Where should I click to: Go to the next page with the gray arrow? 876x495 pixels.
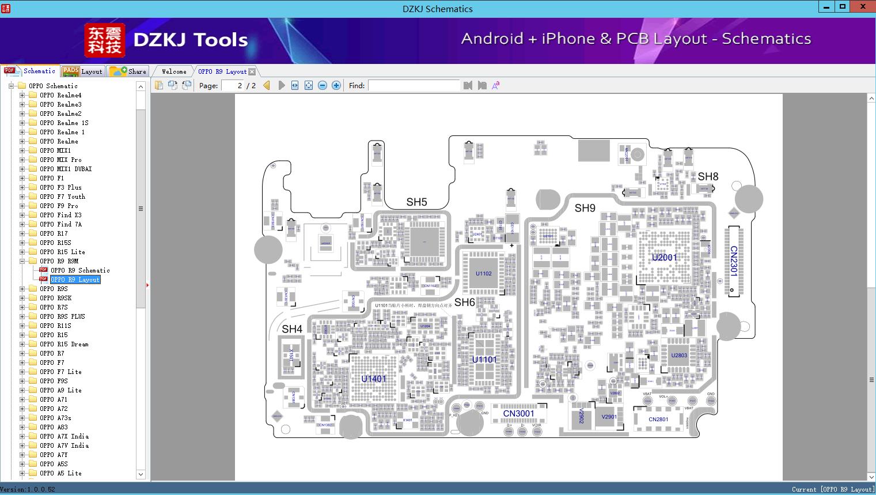coord(281,85)
